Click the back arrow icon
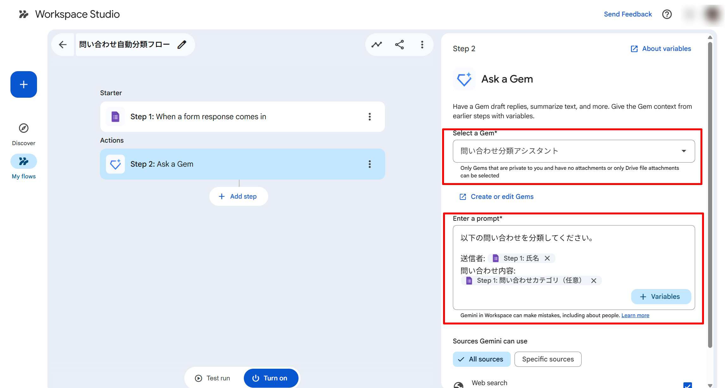Screen dimensions: 728x388 click(63, 45)
